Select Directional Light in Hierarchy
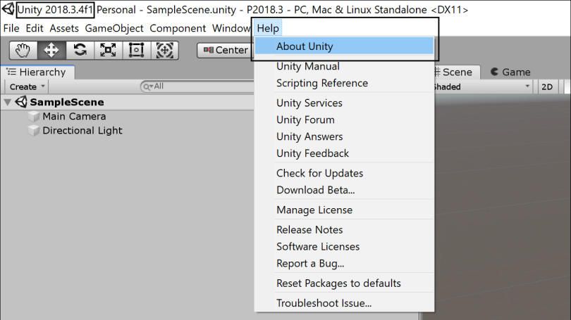571x320 pixels. pyautogui.click(x=82, y=131)
